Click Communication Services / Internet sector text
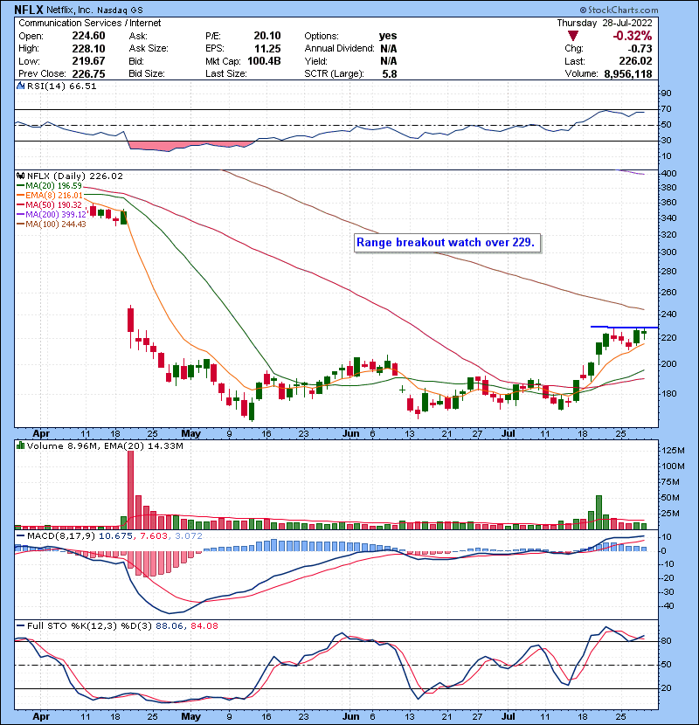Screen dimensions: 699x725 pyautogui.click(x=90, y=23)
